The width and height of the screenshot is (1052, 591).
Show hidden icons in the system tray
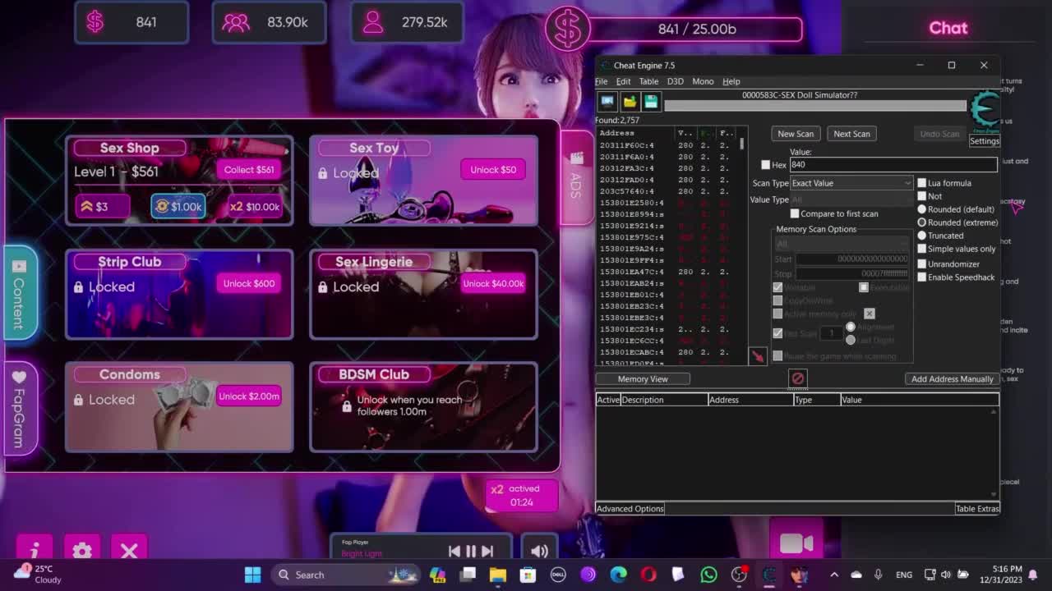(x=833, y=575)
